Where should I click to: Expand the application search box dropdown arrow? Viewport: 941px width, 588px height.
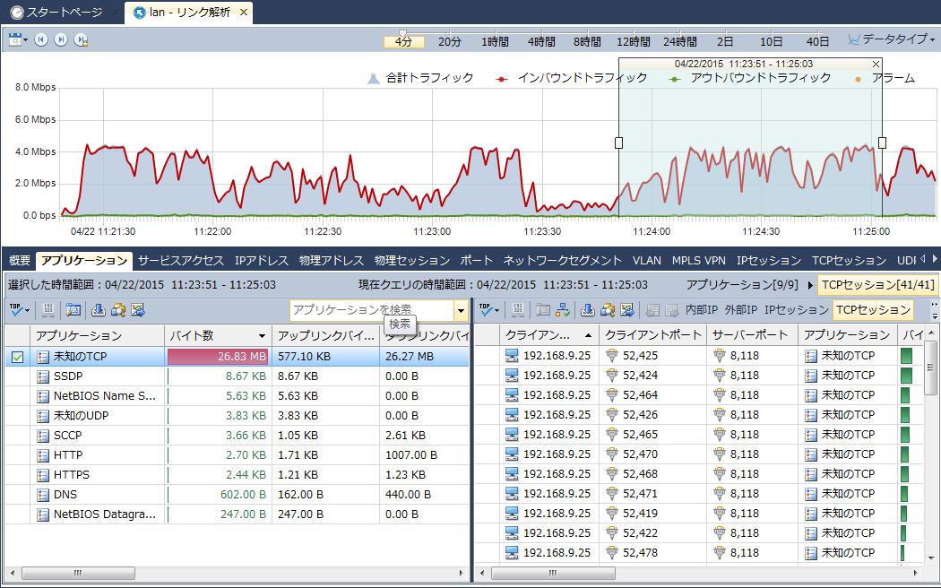(x=461, y=310)
